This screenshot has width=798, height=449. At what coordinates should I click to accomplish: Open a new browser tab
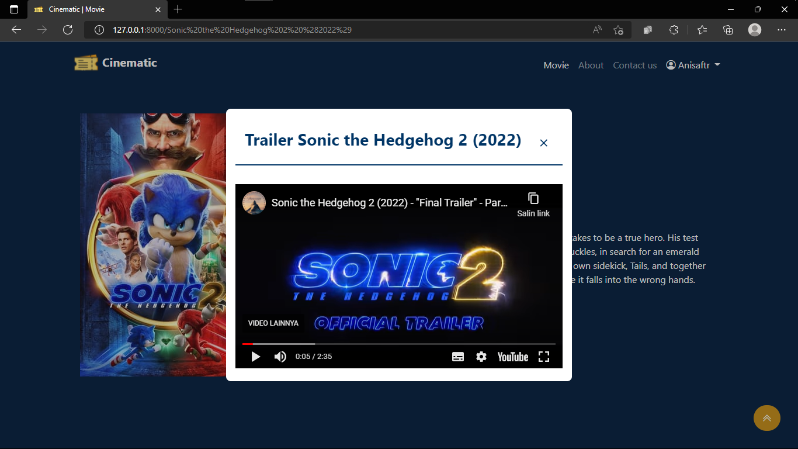(x=178, y=9)
